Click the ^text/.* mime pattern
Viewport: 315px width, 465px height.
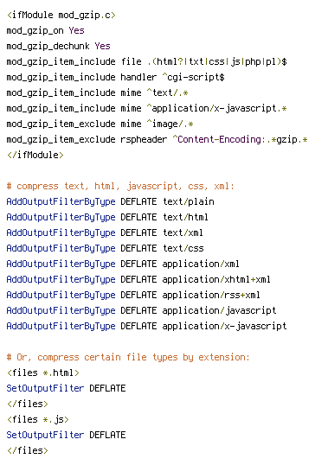point(167,92)
